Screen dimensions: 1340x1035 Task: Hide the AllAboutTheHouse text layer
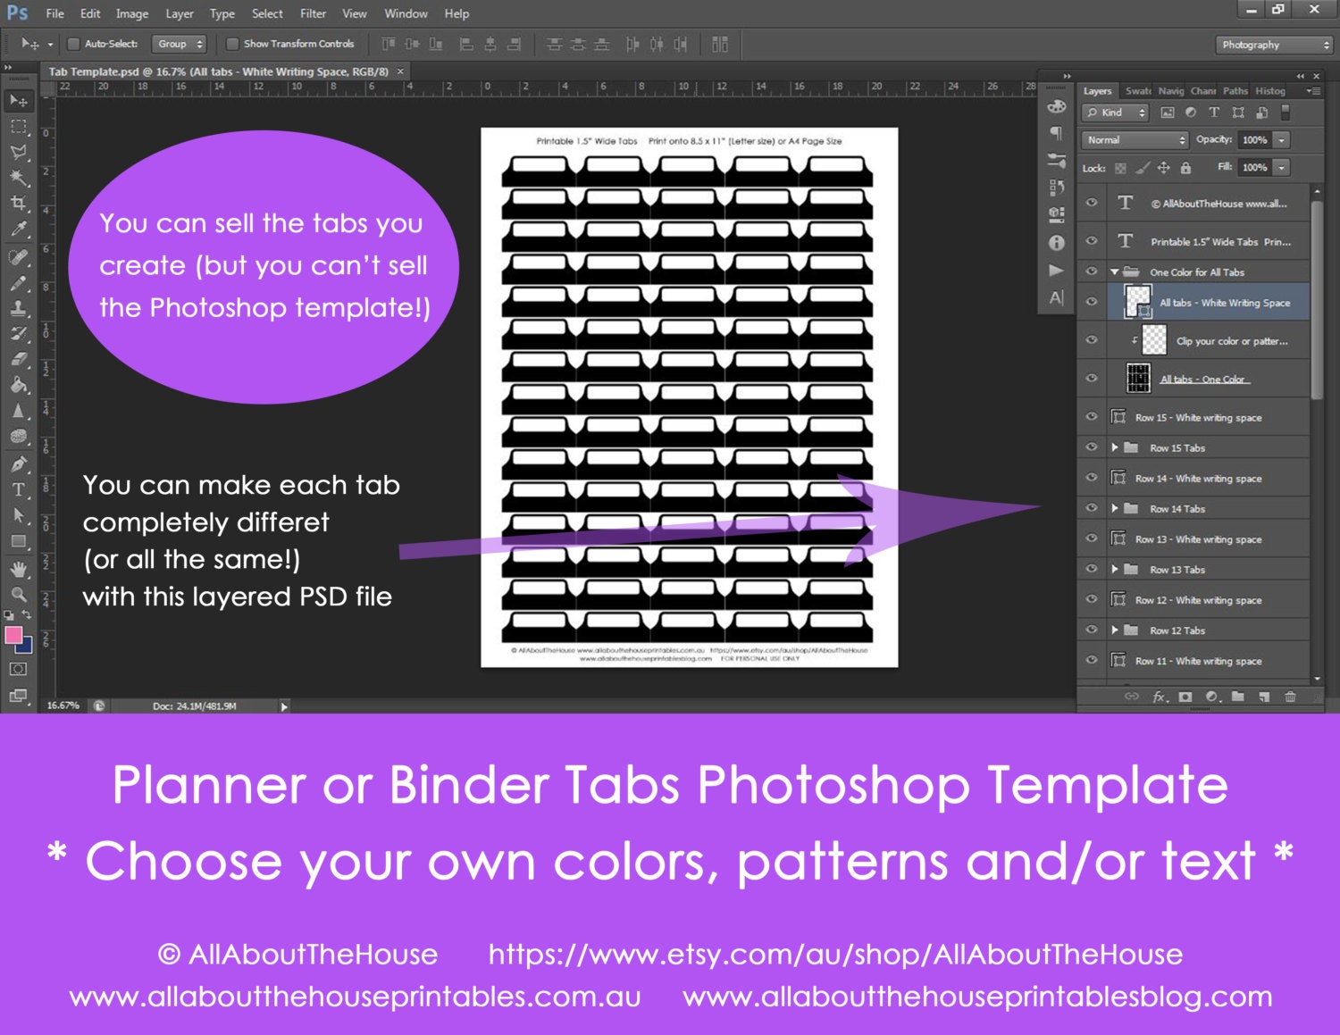coord(1092,203)
